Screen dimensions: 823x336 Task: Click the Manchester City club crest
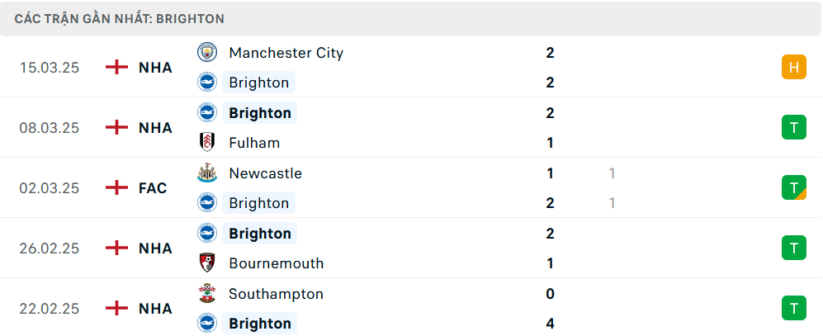[x=207, y=53]
